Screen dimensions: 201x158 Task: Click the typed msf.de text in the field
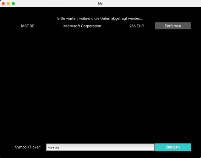53,148
